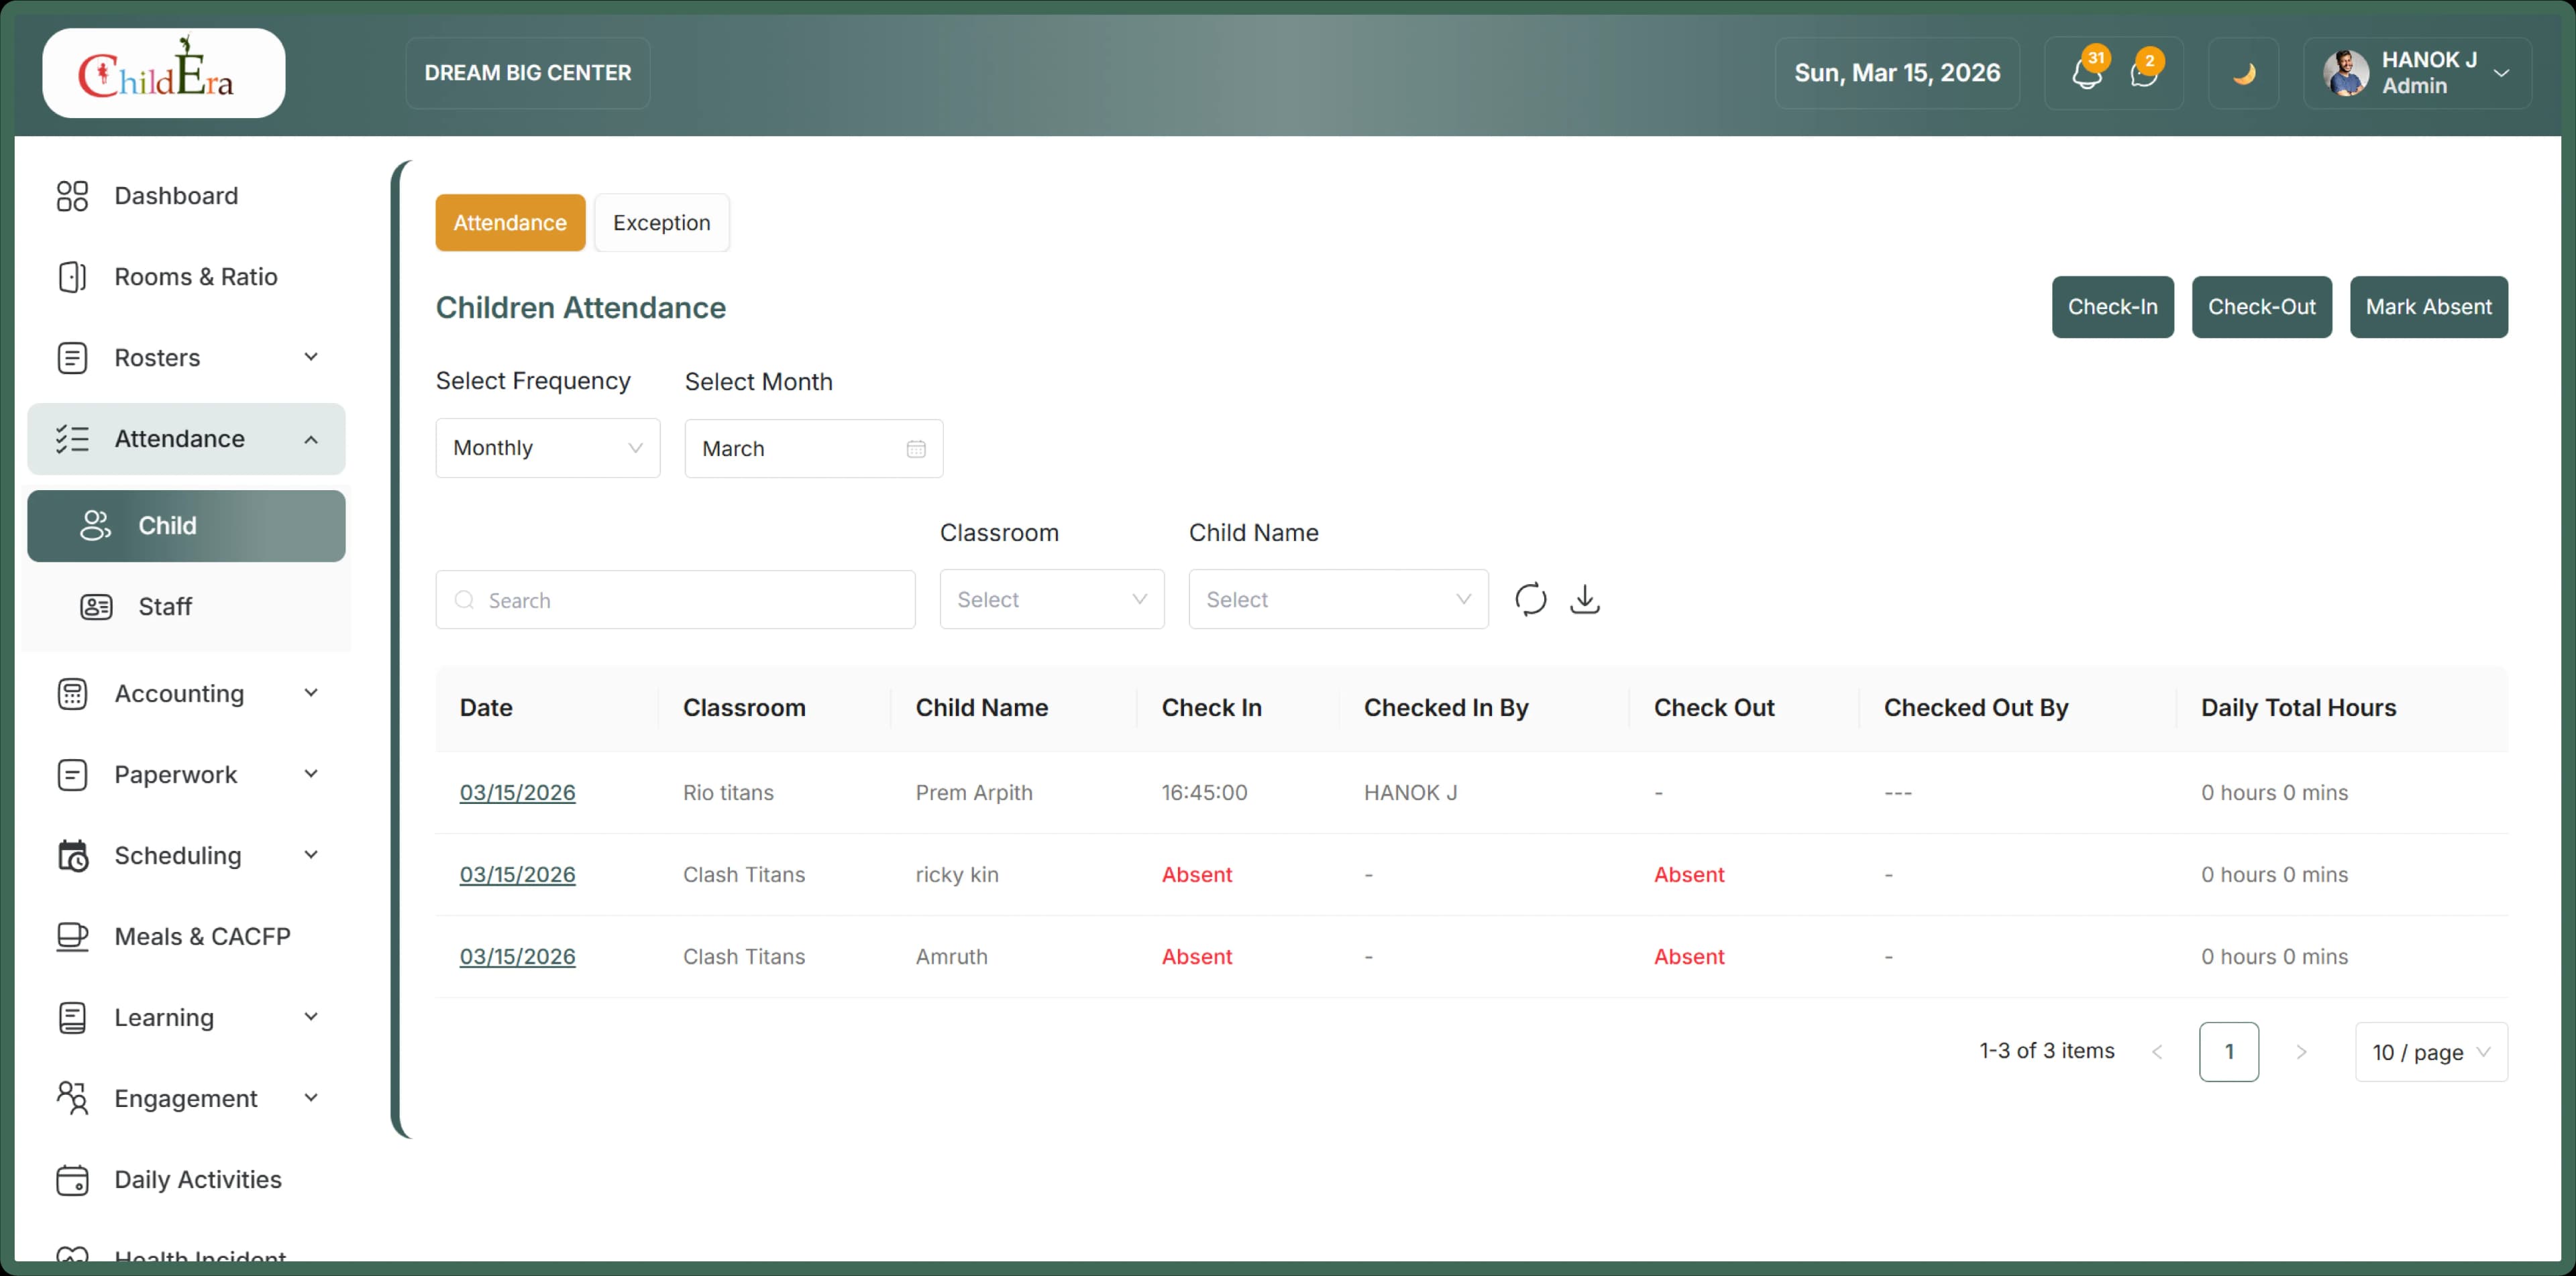Open the notifications bell with 31 alerts
Viewport: 2576px width, 1276px height.
click(x=2087, y=73)
